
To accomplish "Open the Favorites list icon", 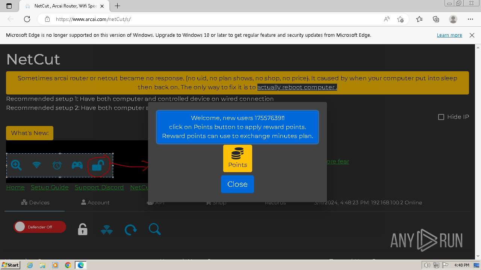I will coord(419,19).
